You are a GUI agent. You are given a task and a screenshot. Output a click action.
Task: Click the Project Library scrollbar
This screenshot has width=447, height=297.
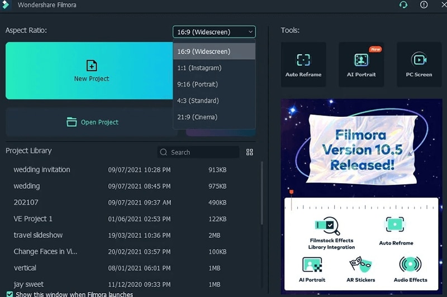click(261, 193)
